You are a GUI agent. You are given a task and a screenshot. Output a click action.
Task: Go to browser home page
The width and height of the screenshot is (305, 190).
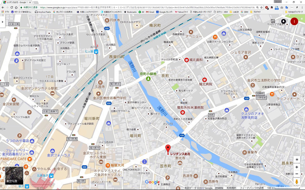pos(16,7)
